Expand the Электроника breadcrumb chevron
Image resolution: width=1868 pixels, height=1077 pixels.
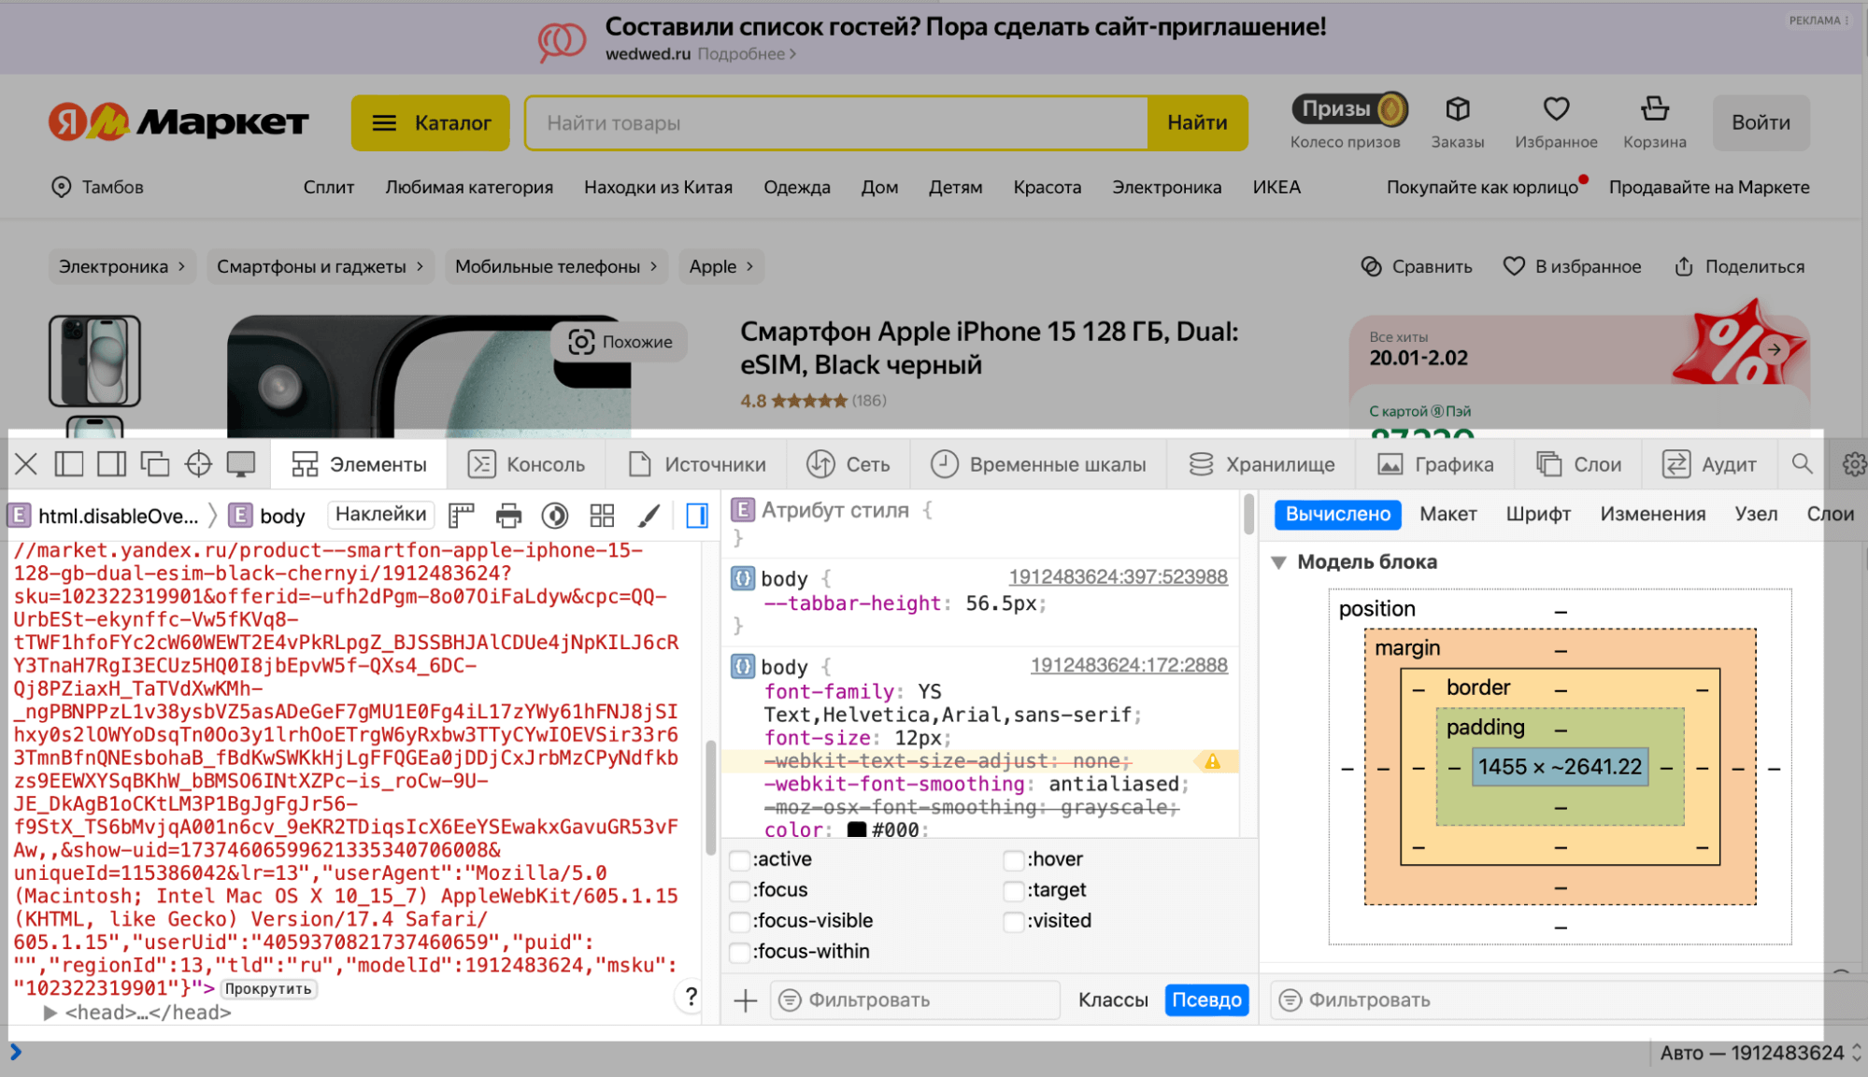(x=181, y=267)
